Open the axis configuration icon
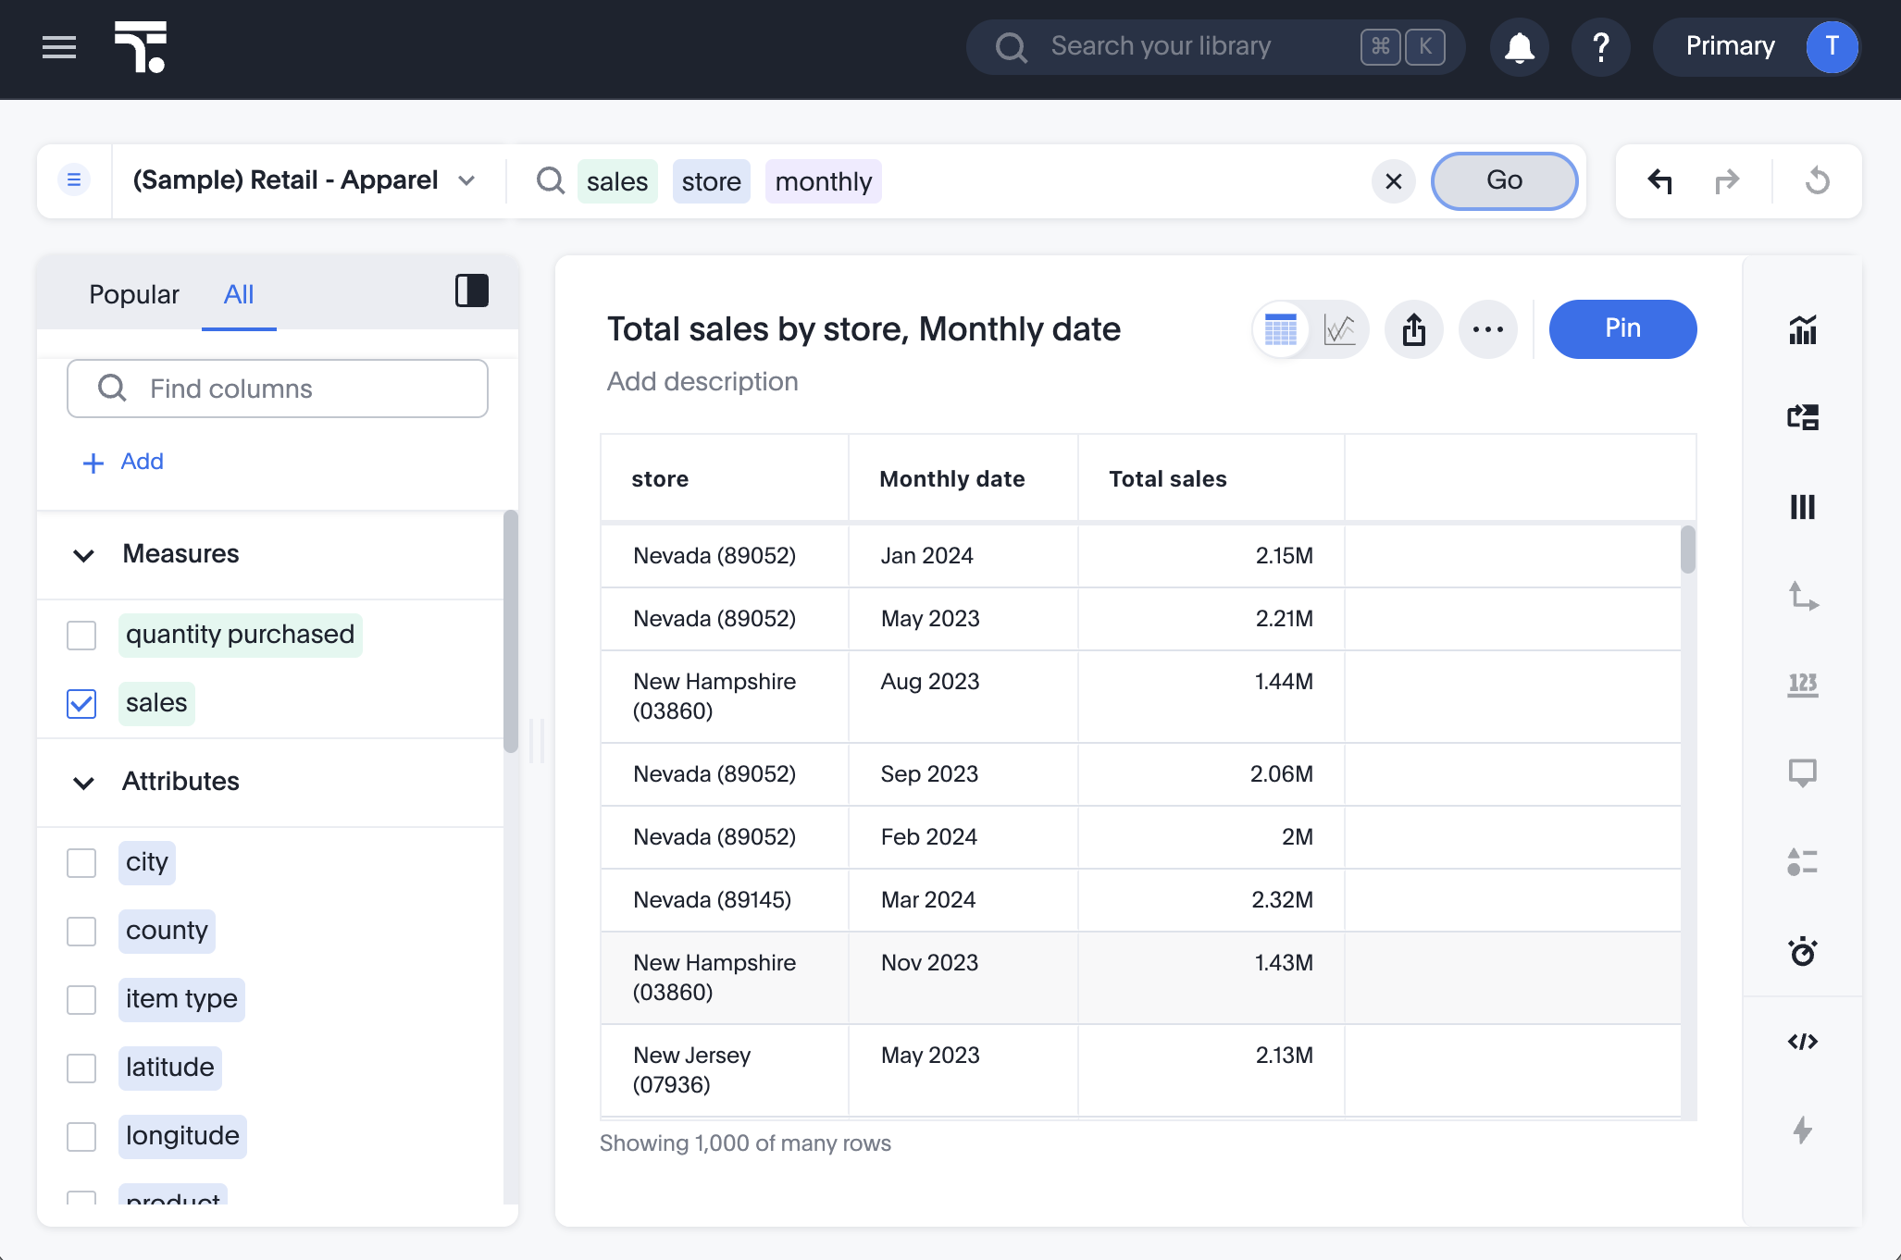1901x1260 pixels. [x=1803, y=597]
